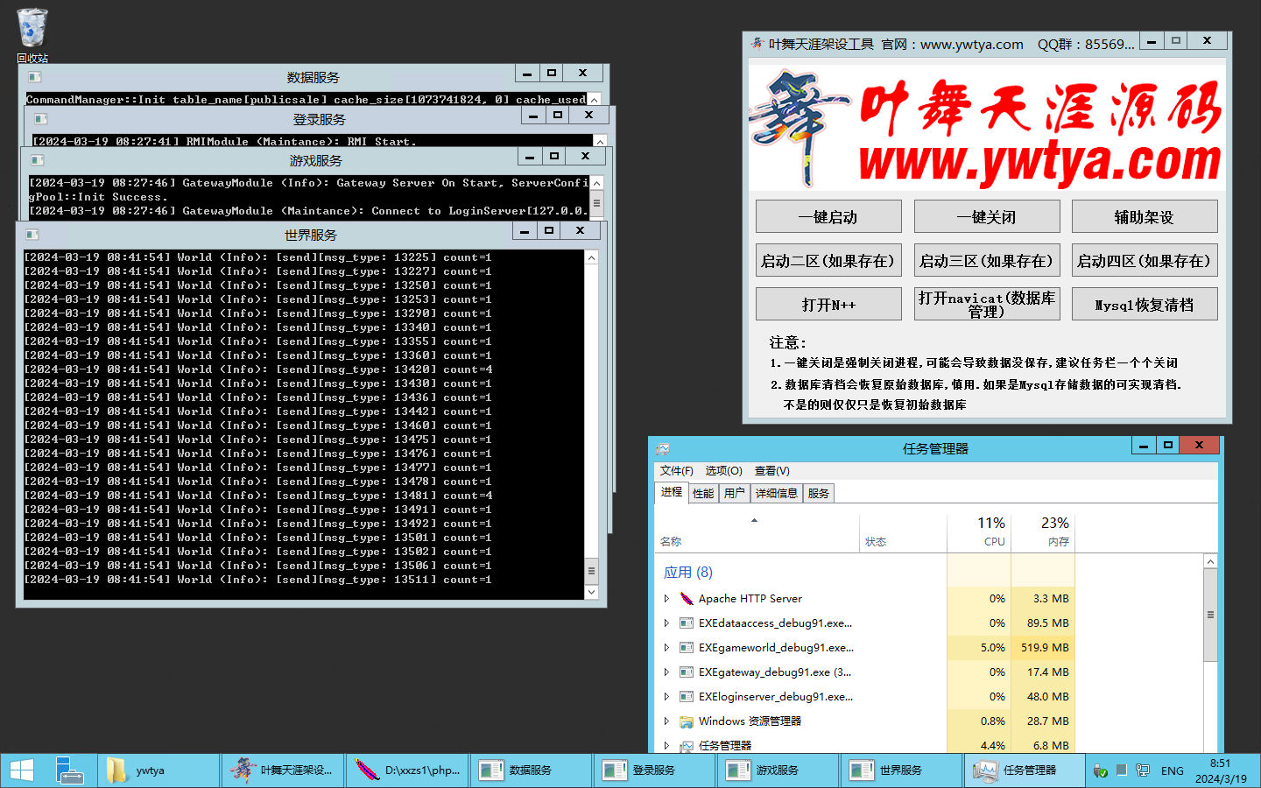This screenshot has width=1261, height=788.
Task: Click the EXEloginserver_debug91 process icon
Action: coord(687,697)
